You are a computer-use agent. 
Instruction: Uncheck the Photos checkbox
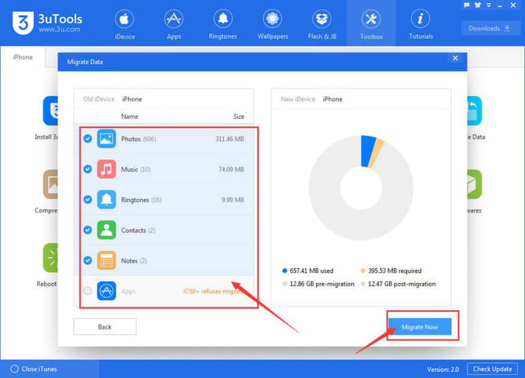87,139
